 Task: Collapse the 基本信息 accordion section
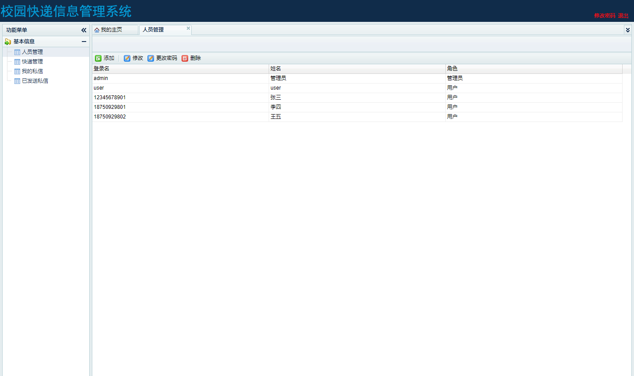pyautogui.click(x=84, y=42)
